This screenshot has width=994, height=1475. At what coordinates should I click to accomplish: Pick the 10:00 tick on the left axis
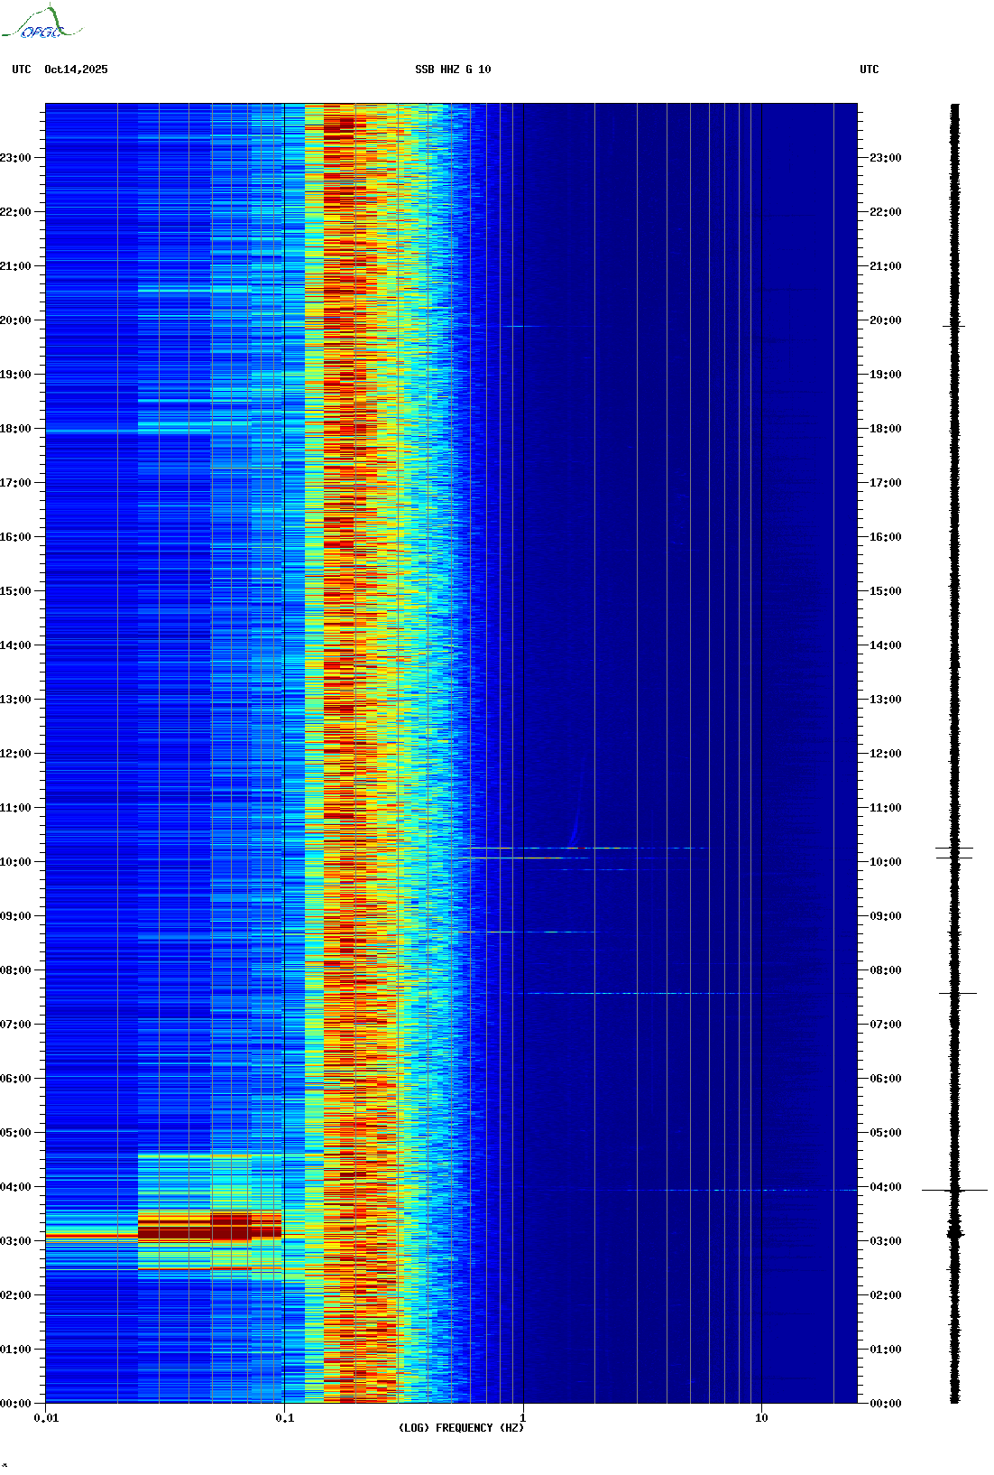[x=16, y=862]
